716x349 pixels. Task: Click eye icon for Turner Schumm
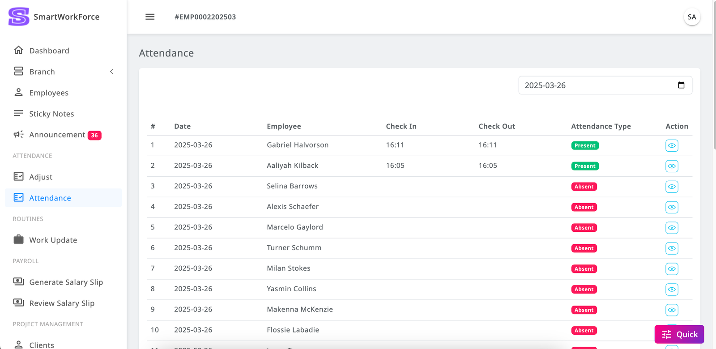(x=671, y=248)
